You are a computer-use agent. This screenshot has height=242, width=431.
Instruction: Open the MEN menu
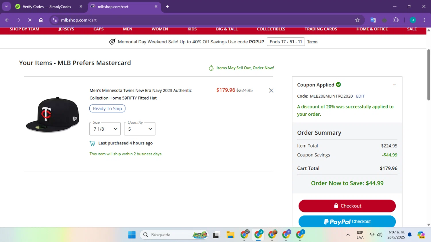(128, 29)
